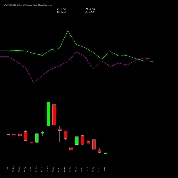Select the high value H: 4.55

[90, 9]
